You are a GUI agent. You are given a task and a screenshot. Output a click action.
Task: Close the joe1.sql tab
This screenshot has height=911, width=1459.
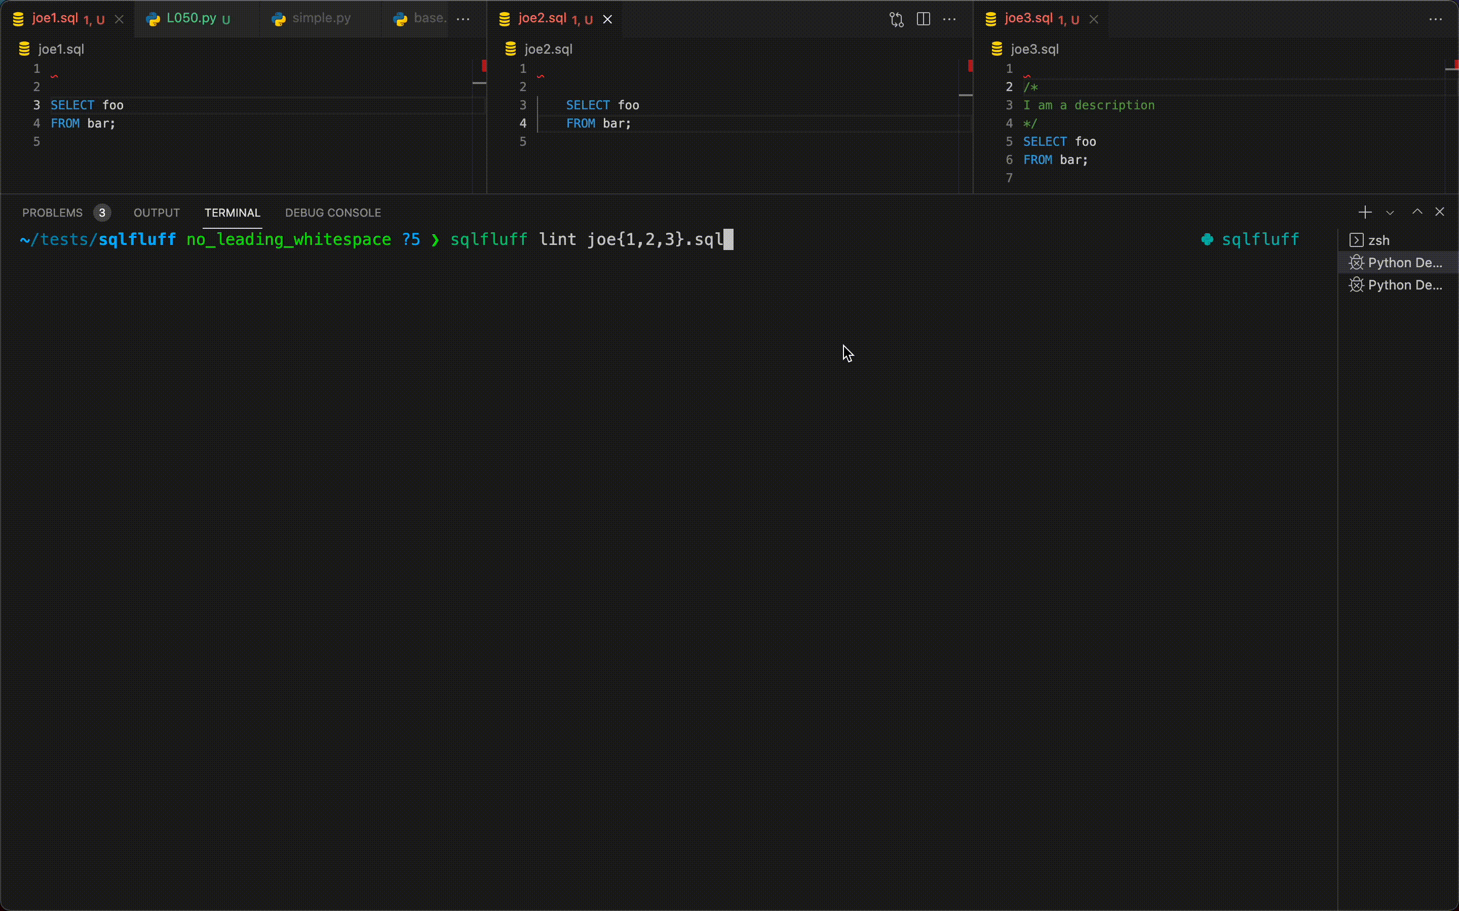[x=120, y=19]
